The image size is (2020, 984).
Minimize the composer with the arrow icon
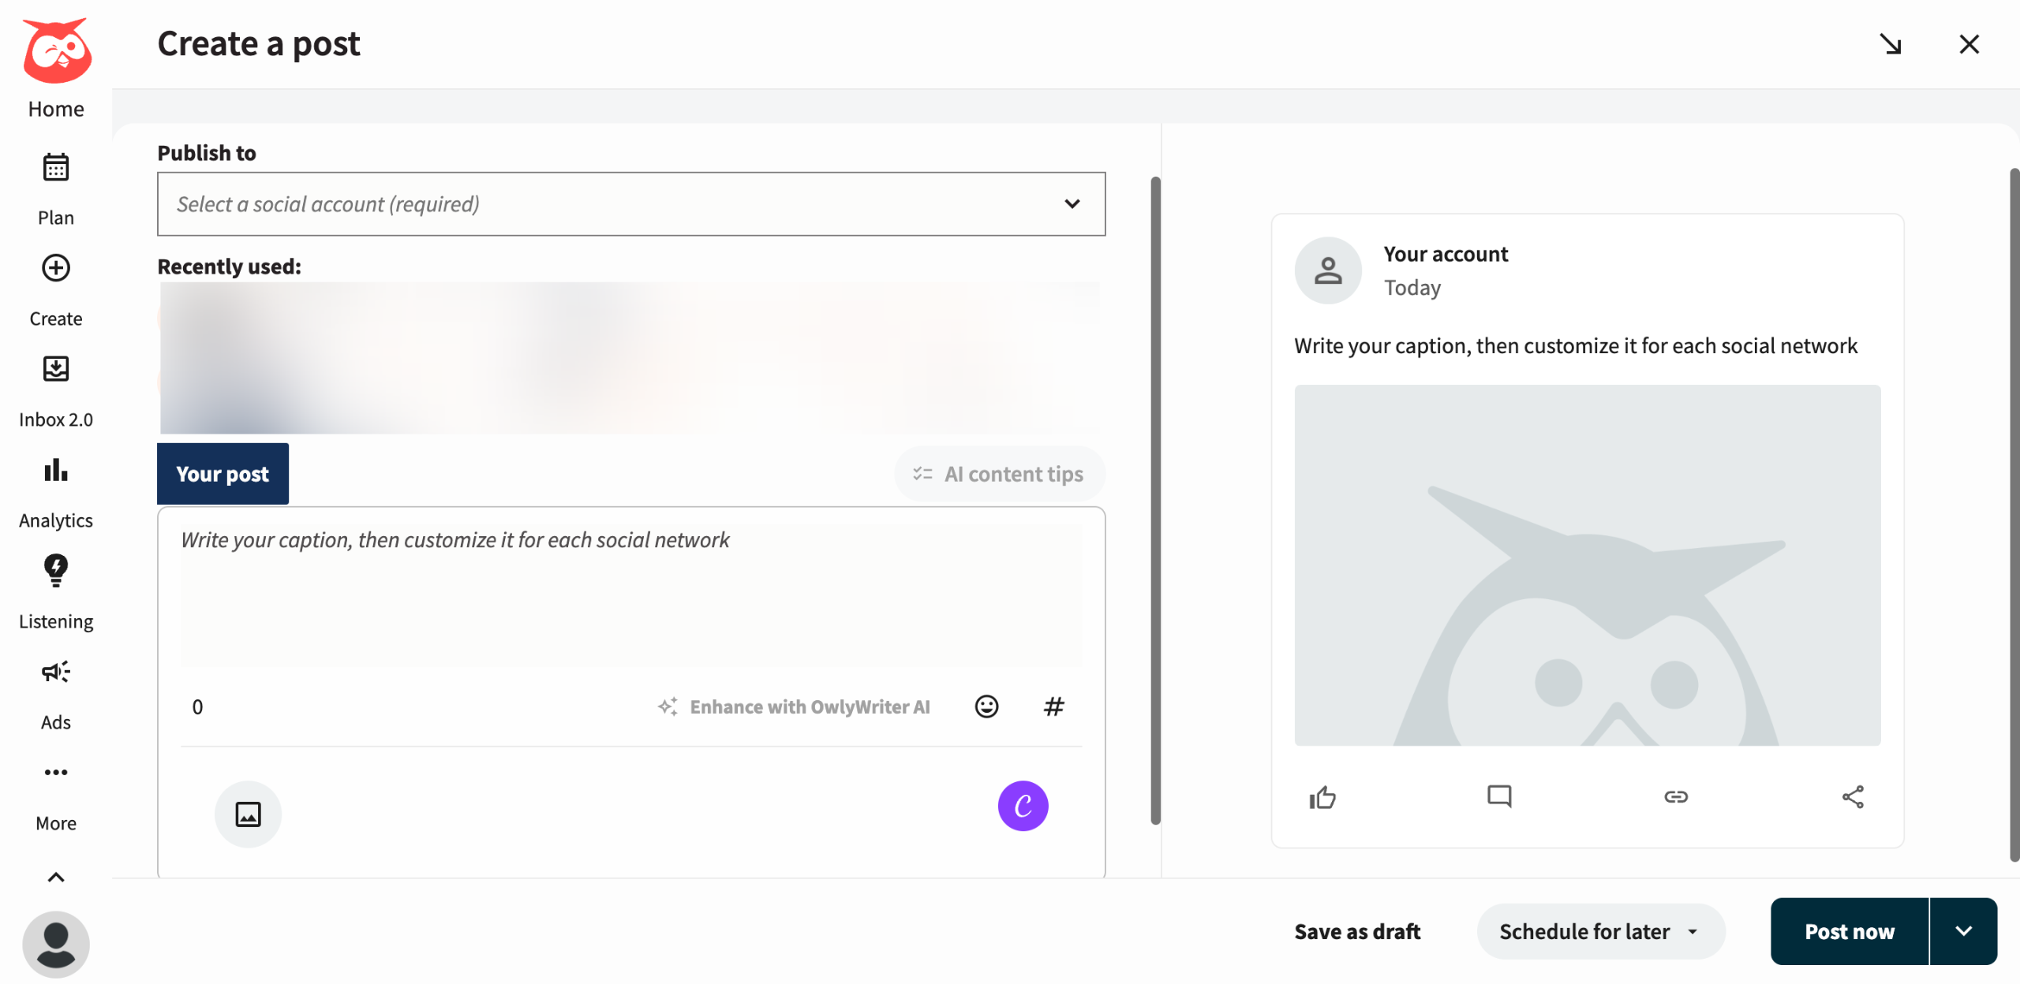point(1891,44)
